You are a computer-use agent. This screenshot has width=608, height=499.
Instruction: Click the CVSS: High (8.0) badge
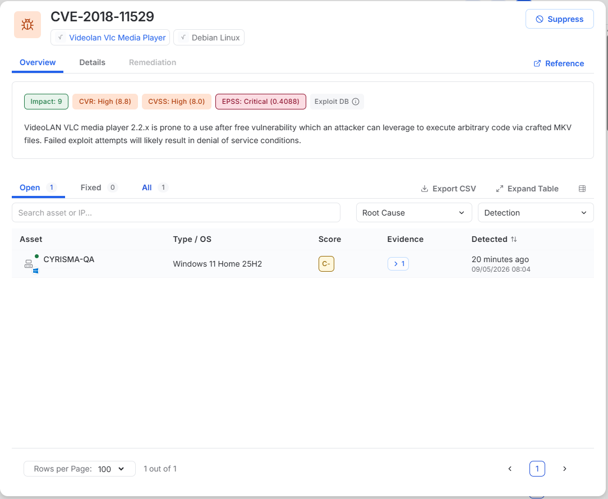(177, 102)
